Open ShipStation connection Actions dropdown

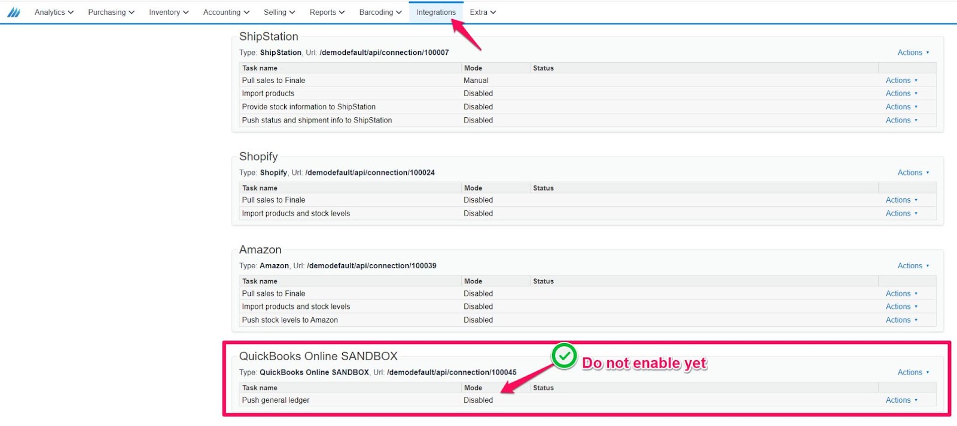913,53
